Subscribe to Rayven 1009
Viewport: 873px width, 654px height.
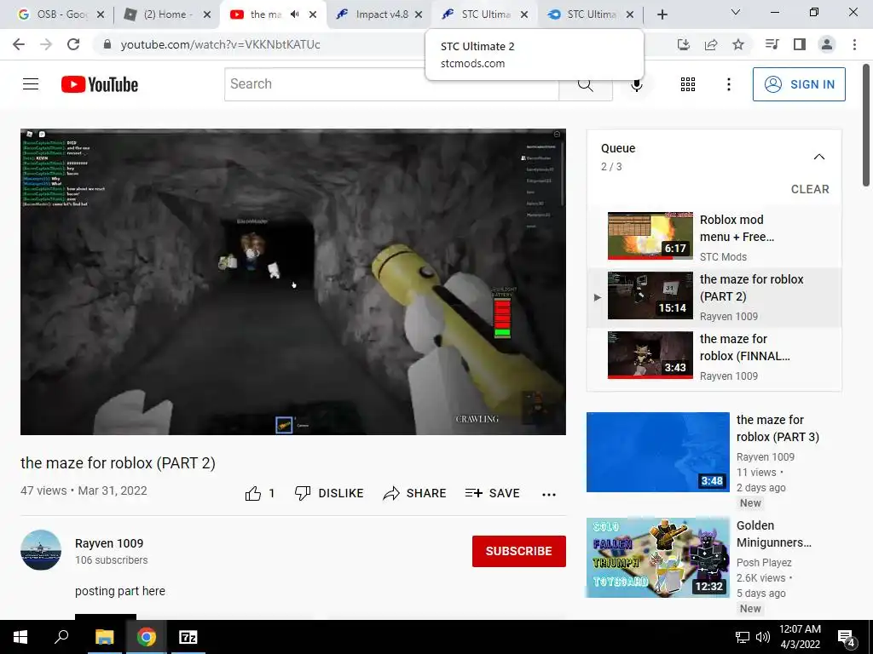point(519,551)
